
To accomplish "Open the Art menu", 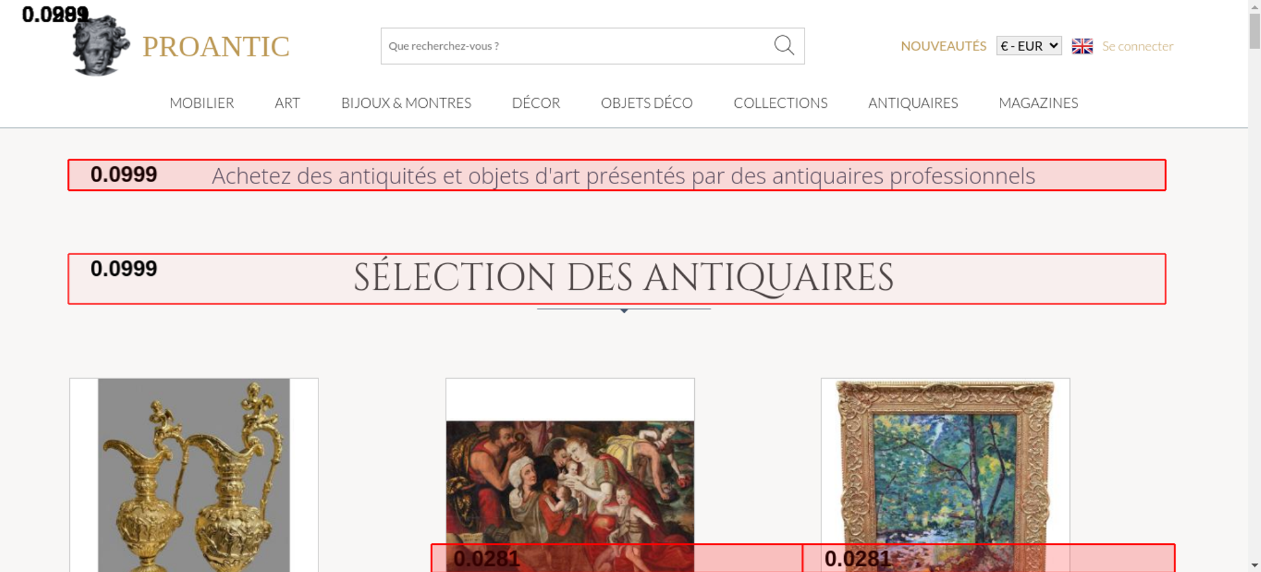I will pos(287,103).
